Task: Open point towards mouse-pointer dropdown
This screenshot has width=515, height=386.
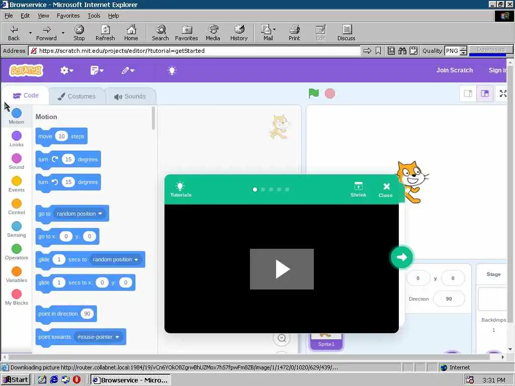Action: click(x=98, y=337)
